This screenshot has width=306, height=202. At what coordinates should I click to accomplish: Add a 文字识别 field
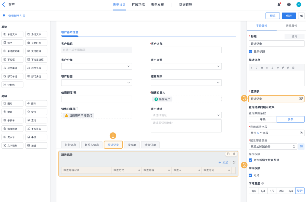pyautogui.click(x=12, y=146)
